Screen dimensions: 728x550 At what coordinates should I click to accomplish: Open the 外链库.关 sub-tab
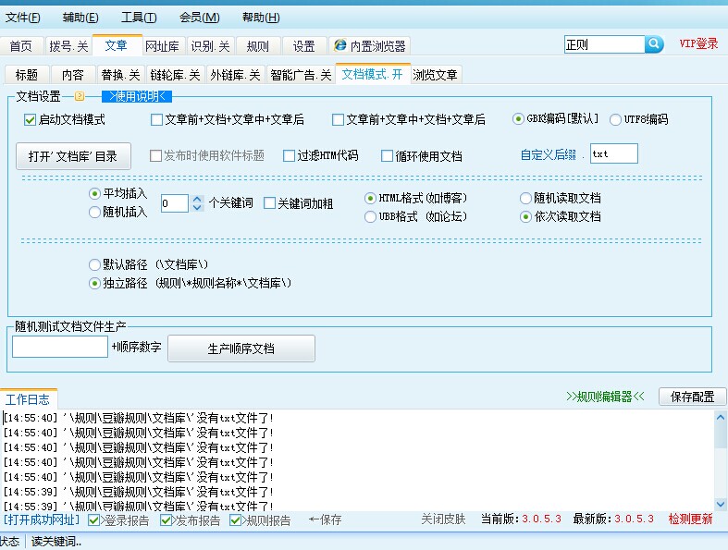235,75
